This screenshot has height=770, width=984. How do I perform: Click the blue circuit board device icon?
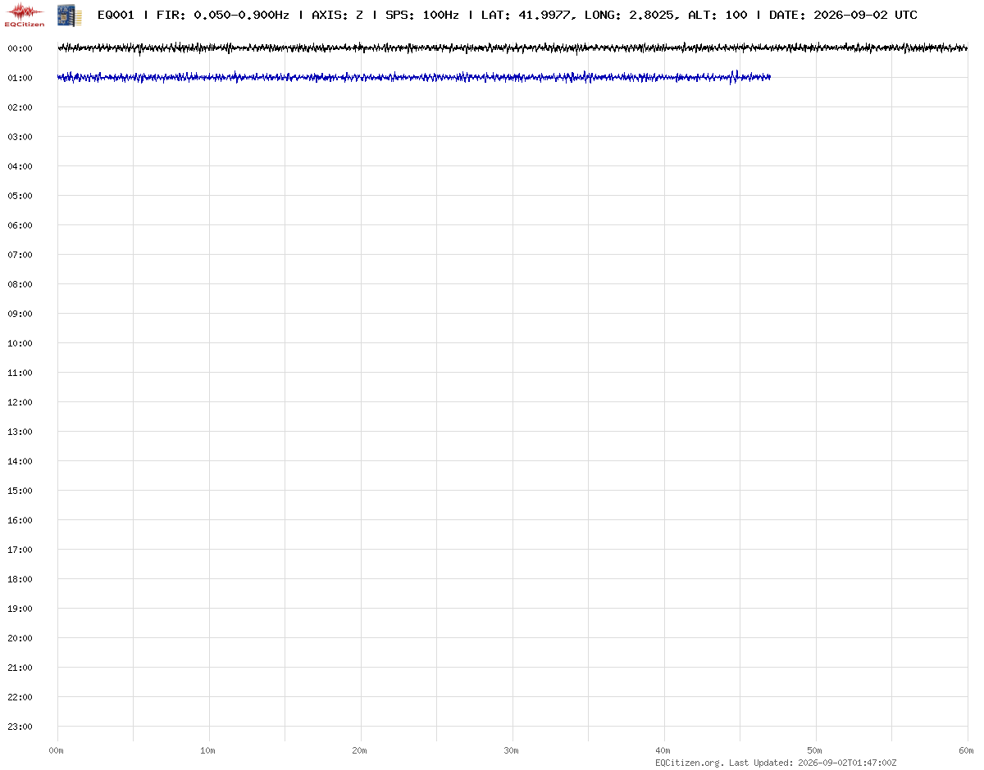[69, 15]
